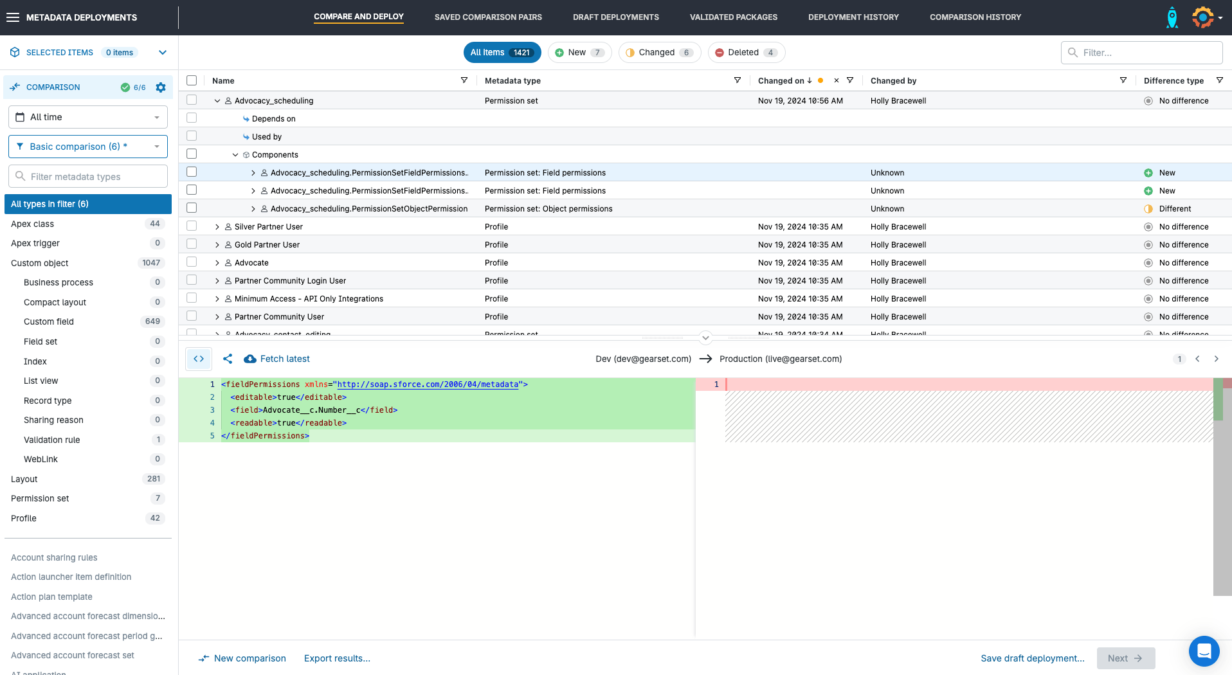The image size is (1232, 675).
Task: Open Saved Comparison Pairs tab
Action: click(488, 17)
